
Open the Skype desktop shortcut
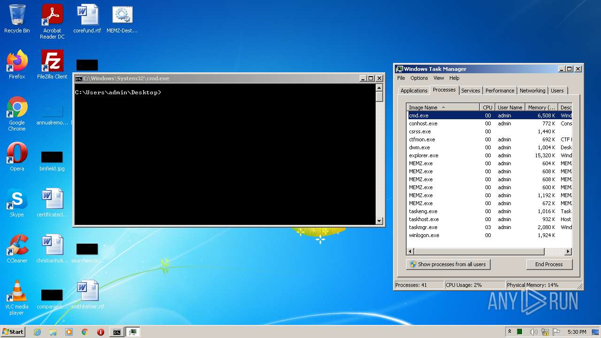point(17,203)
